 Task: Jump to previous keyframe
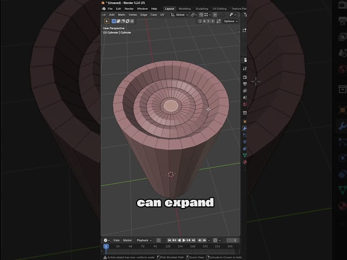tap(174, 240)
